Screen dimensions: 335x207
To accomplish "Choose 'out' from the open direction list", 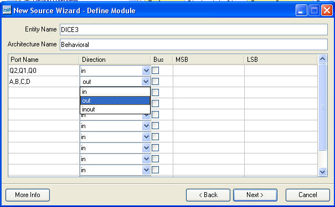I will point(115,100).
